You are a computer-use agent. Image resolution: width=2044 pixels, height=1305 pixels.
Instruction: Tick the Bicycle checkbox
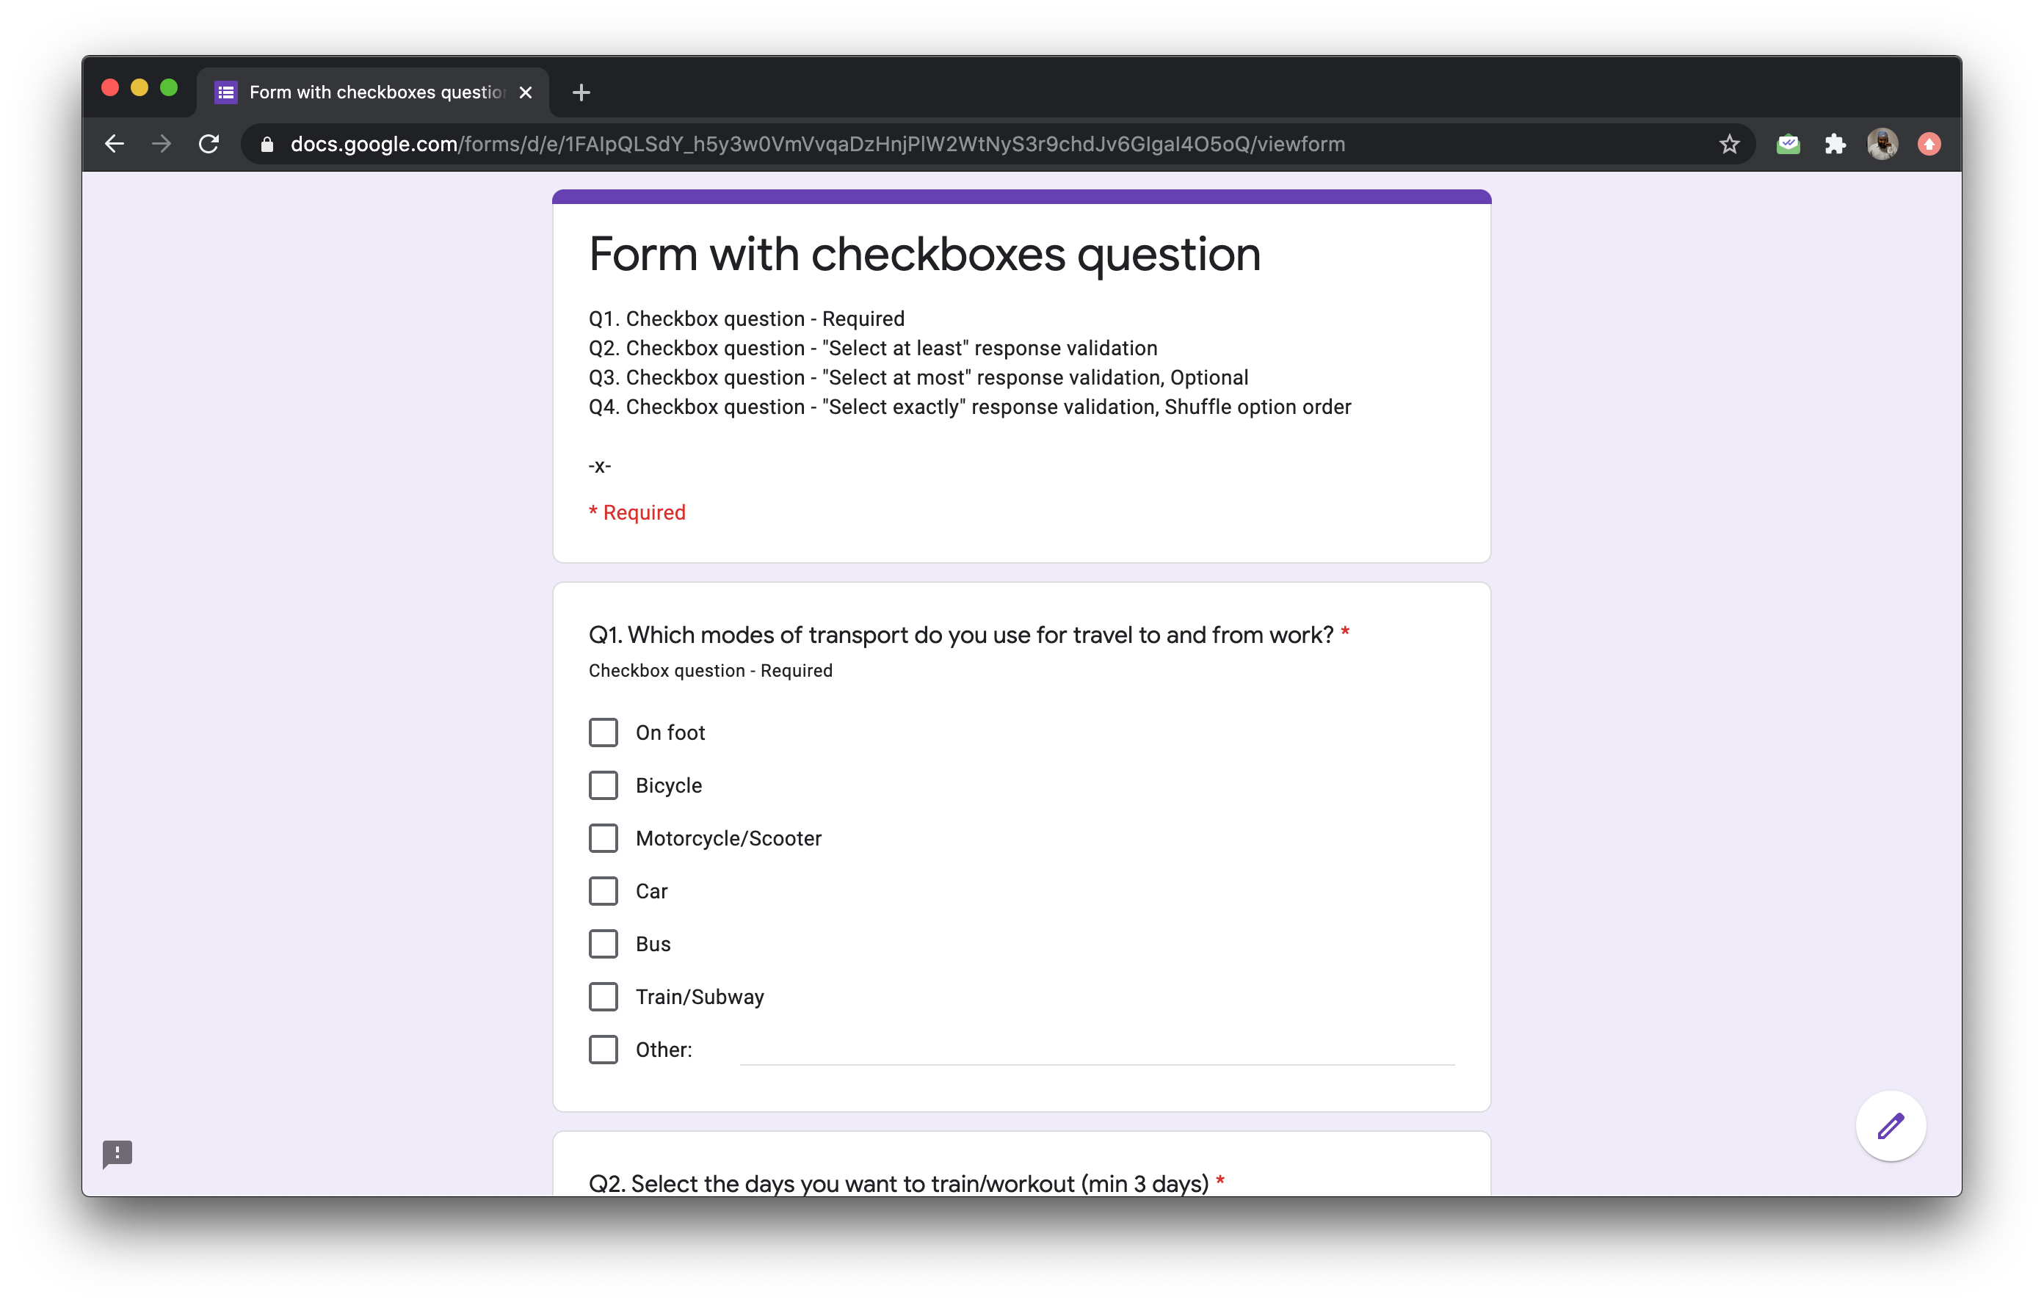point(604,785)
